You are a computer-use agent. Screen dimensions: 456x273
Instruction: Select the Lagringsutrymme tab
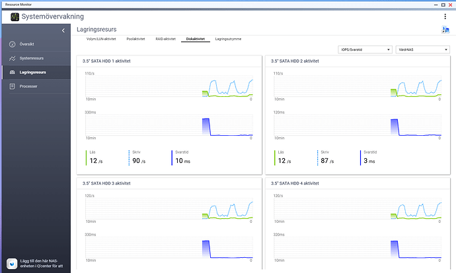(x=229, y=39)
